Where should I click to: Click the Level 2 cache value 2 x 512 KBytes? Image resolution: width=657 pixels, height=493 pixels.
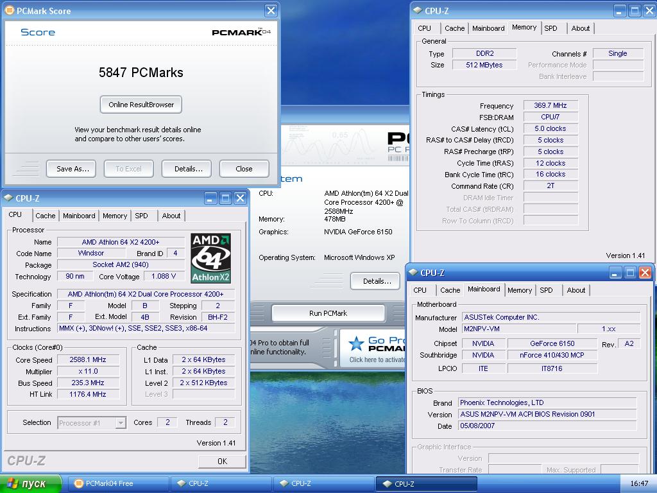(x=203, y=383)
